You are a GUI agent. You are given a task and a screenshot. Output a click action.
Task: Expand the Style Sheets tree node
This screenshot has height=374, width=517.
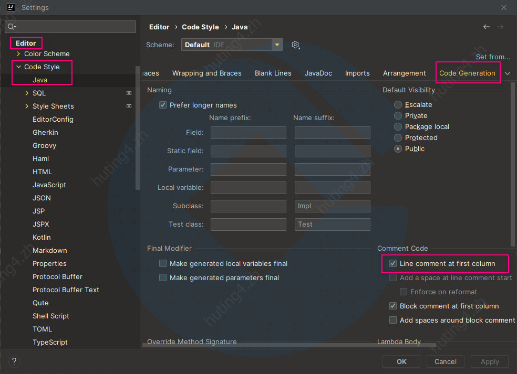(x=27, y=106)
